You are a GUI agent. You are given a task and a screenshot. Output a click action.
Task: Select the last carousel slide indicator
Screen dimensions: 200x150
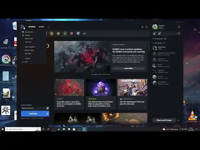coord(108,74)
